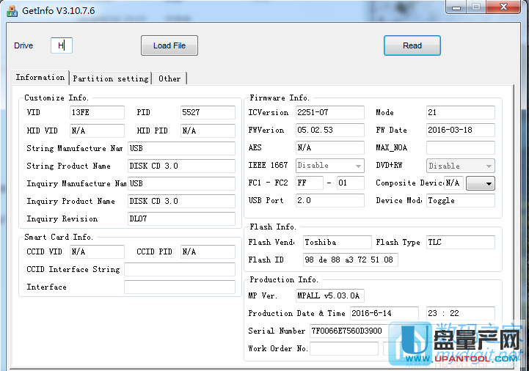The image size is (529, 371).
Task: Expand the Composite Device dropdown arrow
Action: point(480,183)
